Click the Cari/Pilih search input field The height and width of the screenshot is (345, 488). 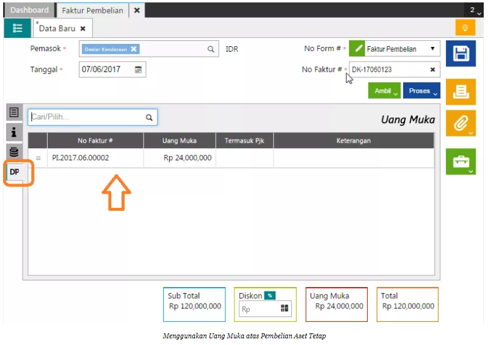pos(86,117)
